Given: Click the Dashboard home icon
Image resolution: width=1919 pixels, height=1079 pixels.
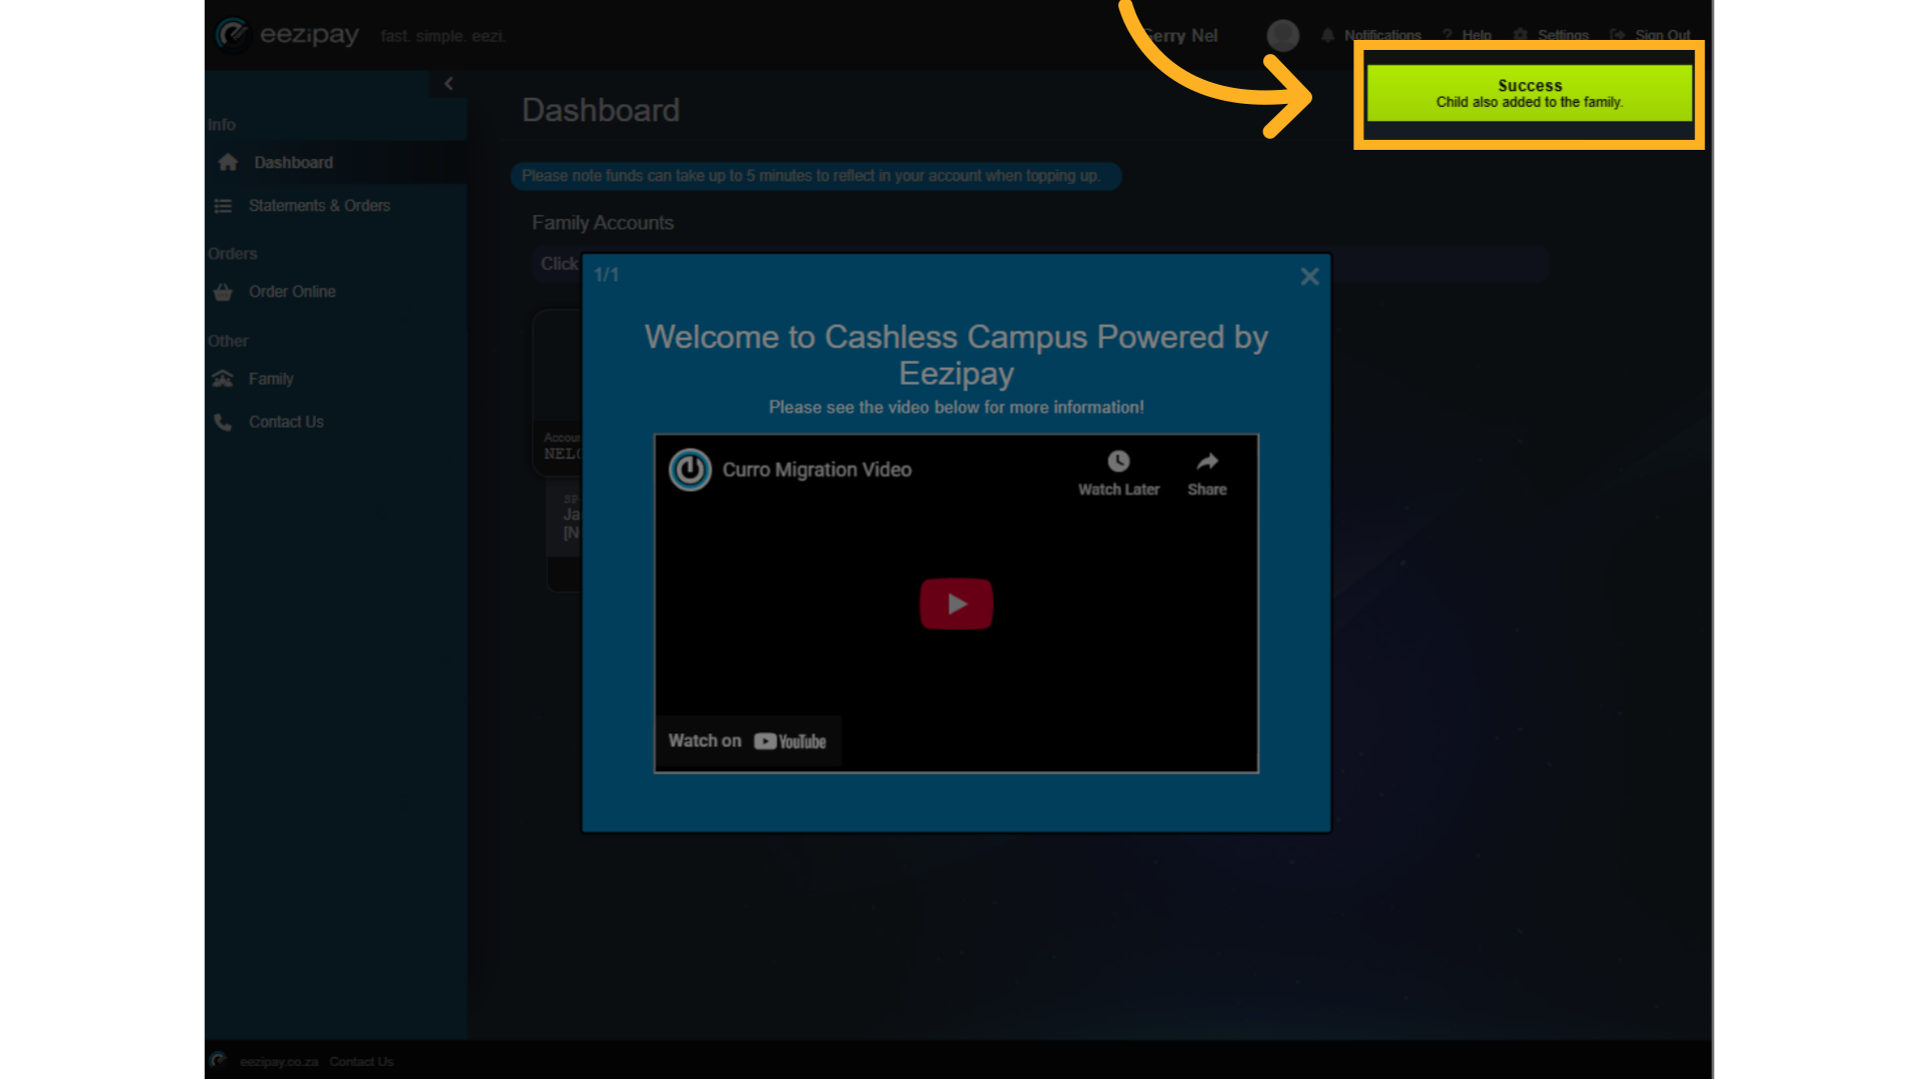Looking at the screenshot, I should [x=228, y=162].
